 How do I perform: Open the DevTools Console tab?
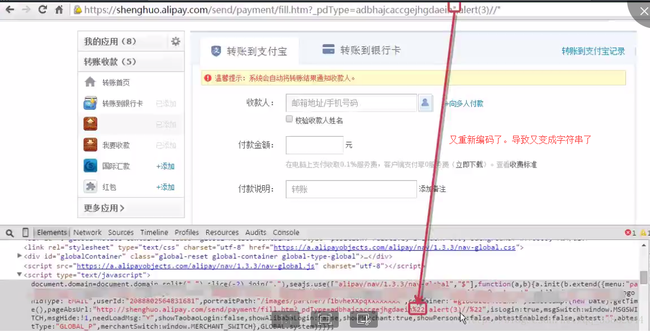pyautogui.click(x=286, y=233)
